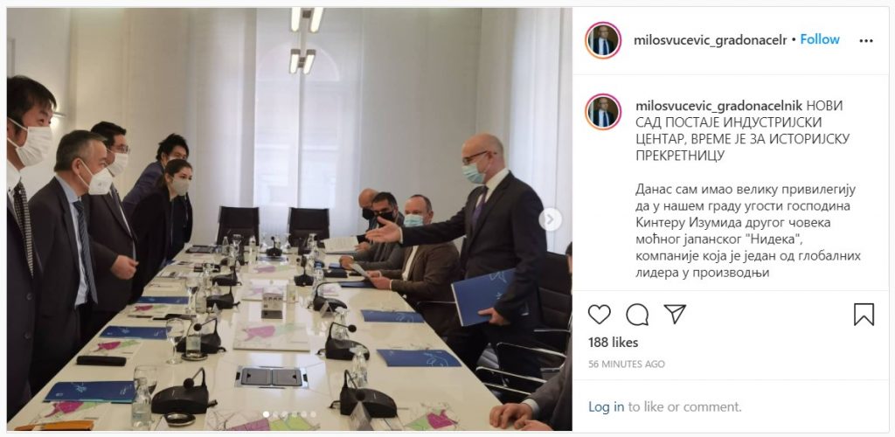
Task: Open comments via the speech bubble icon
Action: [637, 315]
